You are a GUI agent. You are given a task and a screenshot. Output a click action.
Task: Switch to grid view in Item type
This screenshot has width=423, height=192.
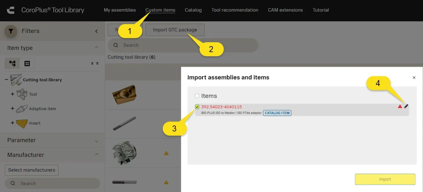pos(27,63)
